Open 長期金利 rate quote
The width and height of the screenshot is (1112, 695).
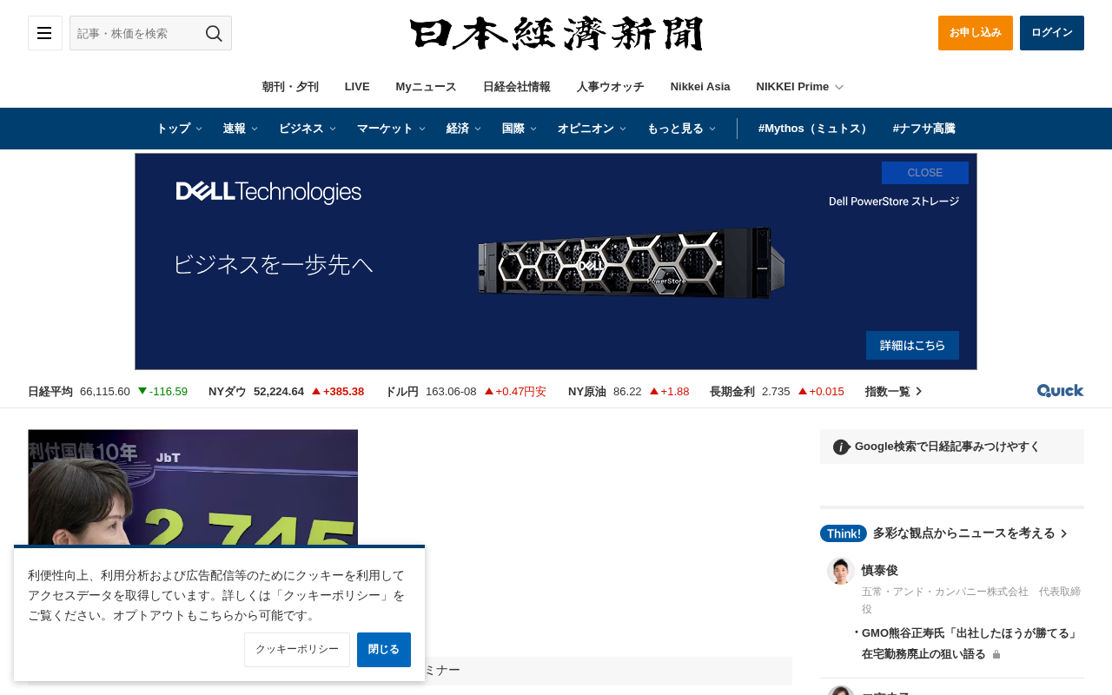tap(777, 391)
